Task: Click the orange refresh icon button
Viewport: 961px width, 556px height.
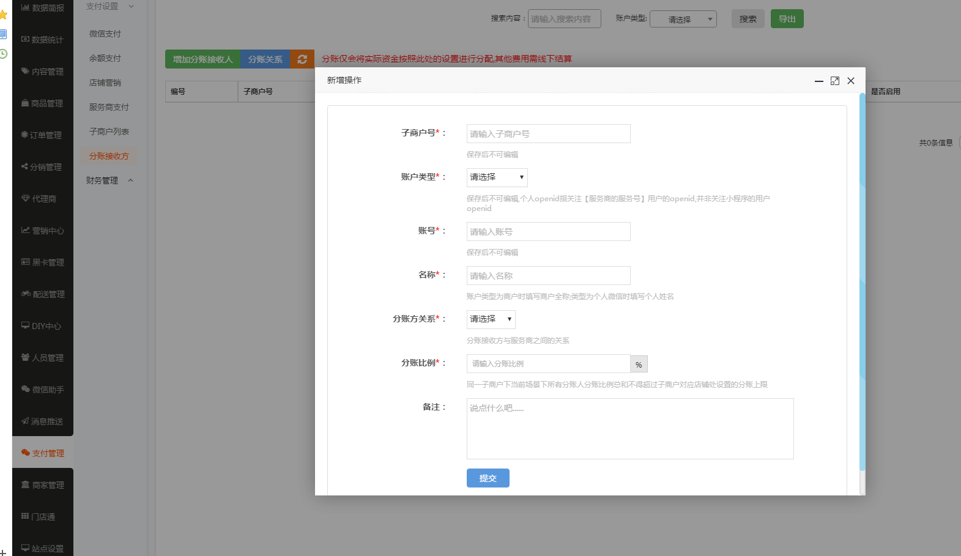Action: pyautogui.click(x=302, y=59)
